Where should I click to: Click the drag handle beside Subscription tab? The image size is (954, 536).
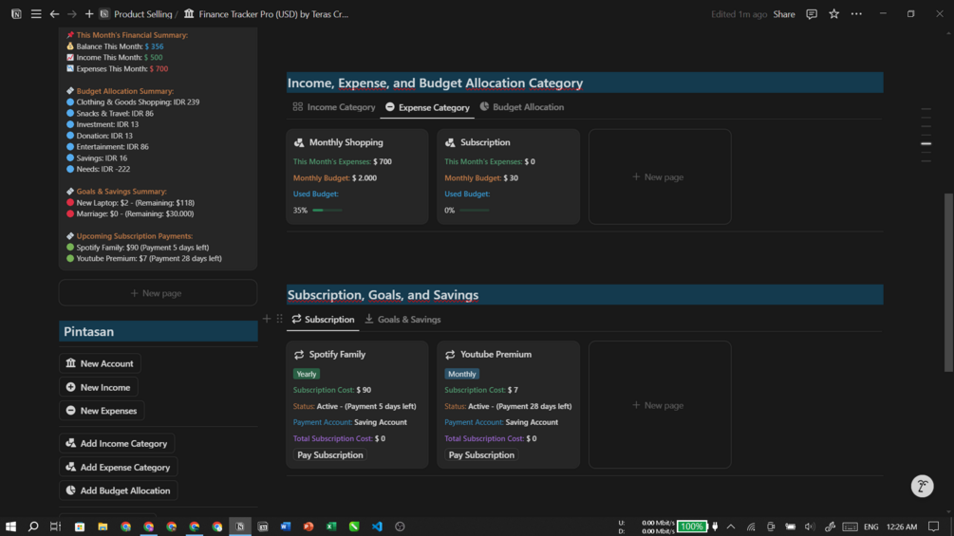tap(279, 319)
